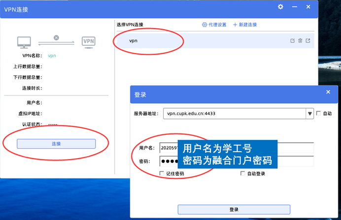Click the 登录 button at dialog bottom
Image resolution: width=341 pixels, height=220 pixels.
(234, 209)
